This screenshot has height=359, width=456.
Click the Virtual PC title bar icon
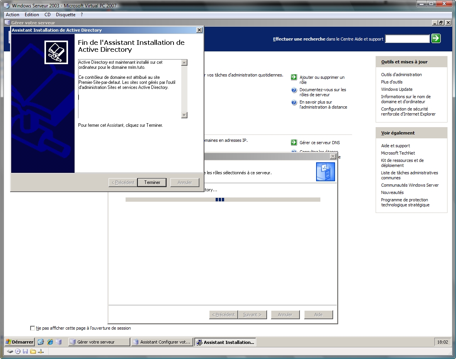pyautogui.click(x=7, y=5)
